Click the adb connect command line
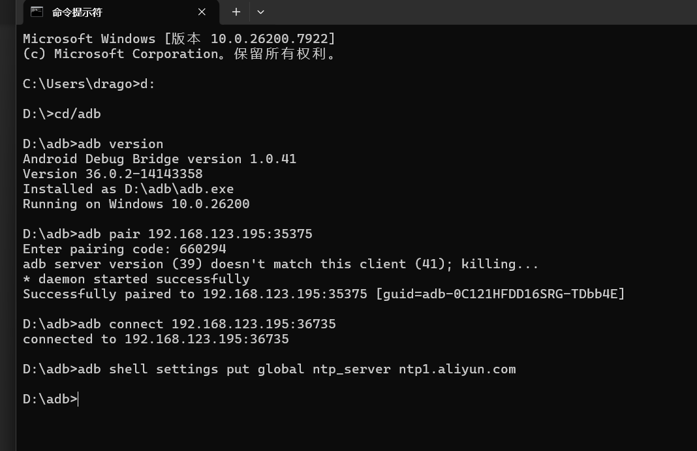 tap(179, 324)
